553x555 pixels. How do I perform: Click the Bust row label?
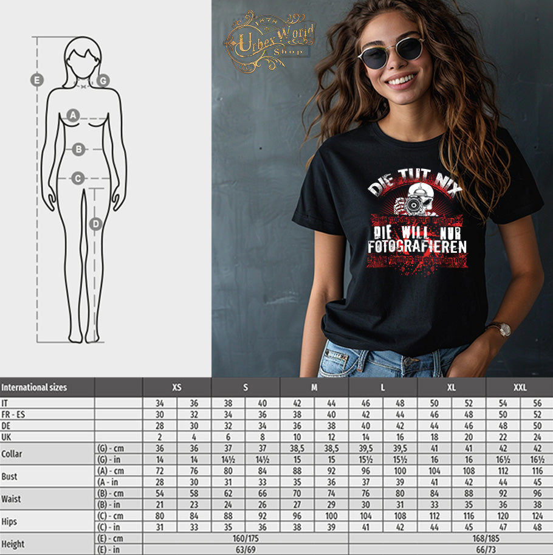(x=9, y=477)
